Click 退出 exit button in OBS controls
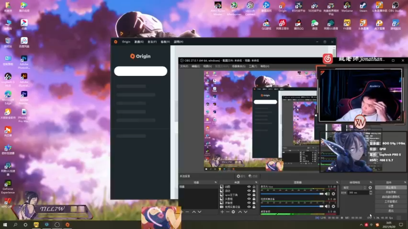This screenshot has height=229, width=408. 391,211
